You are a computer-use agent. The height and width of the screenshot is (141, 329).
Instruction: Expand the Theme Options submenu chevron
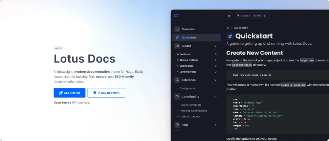pos(216,60)
